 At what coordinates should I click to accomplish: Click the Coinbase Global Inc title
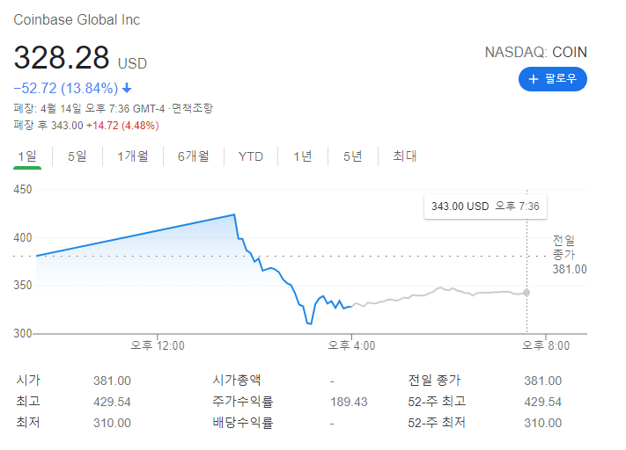tap(77, 19)
